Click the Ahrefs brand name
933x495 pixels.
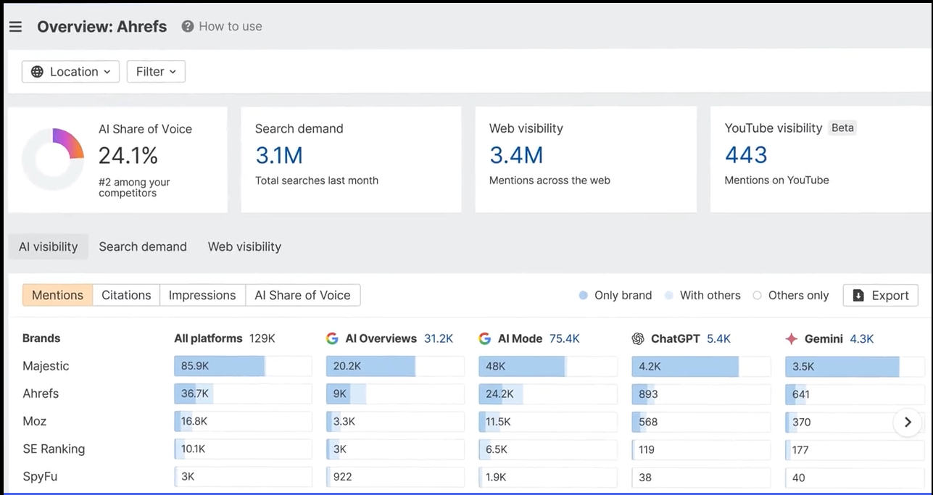coord(41,394)
